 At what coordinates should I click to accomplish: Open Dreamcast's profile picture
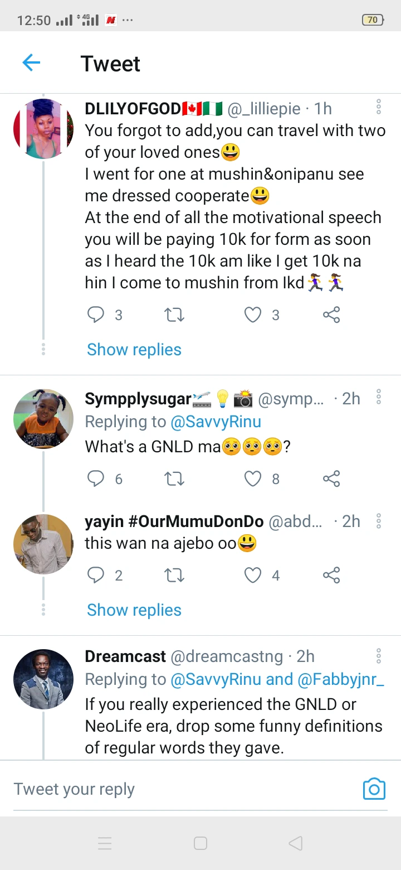43,679
